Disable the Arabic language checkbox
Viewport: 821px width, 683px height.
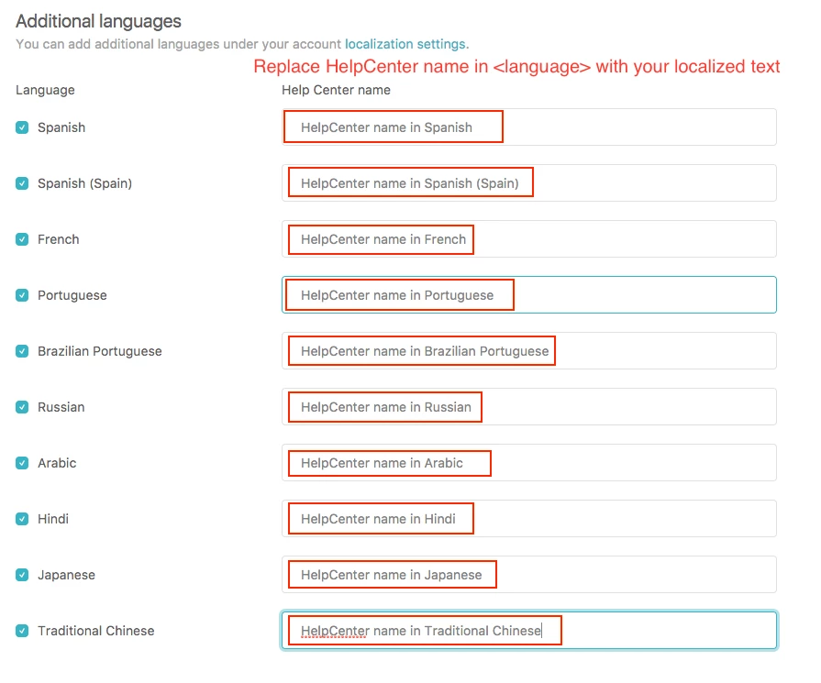click(22, 463)
